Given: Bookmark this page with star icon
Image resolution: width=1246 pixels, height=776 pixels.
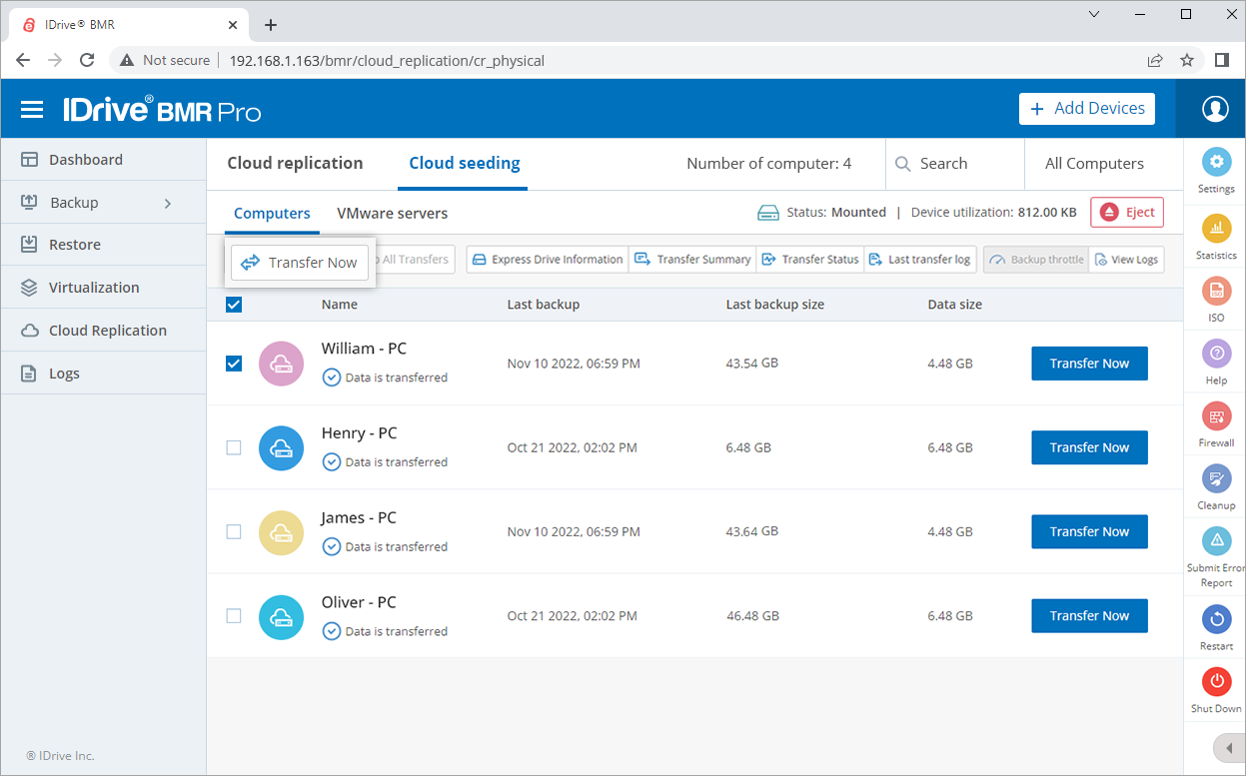Looking at the screenshot, I should click(x=1187, y=60).
